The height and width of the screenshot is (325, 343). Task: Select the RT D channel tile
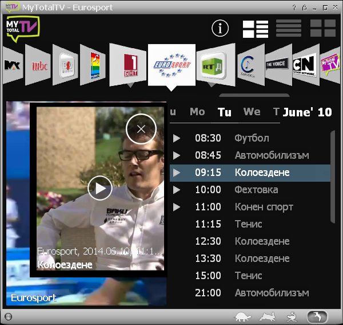(216, 65)
